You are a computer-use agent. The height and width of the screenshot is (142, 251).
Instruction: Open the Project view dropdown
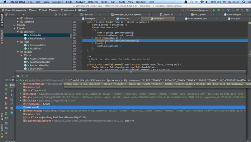tap(24, 15)
